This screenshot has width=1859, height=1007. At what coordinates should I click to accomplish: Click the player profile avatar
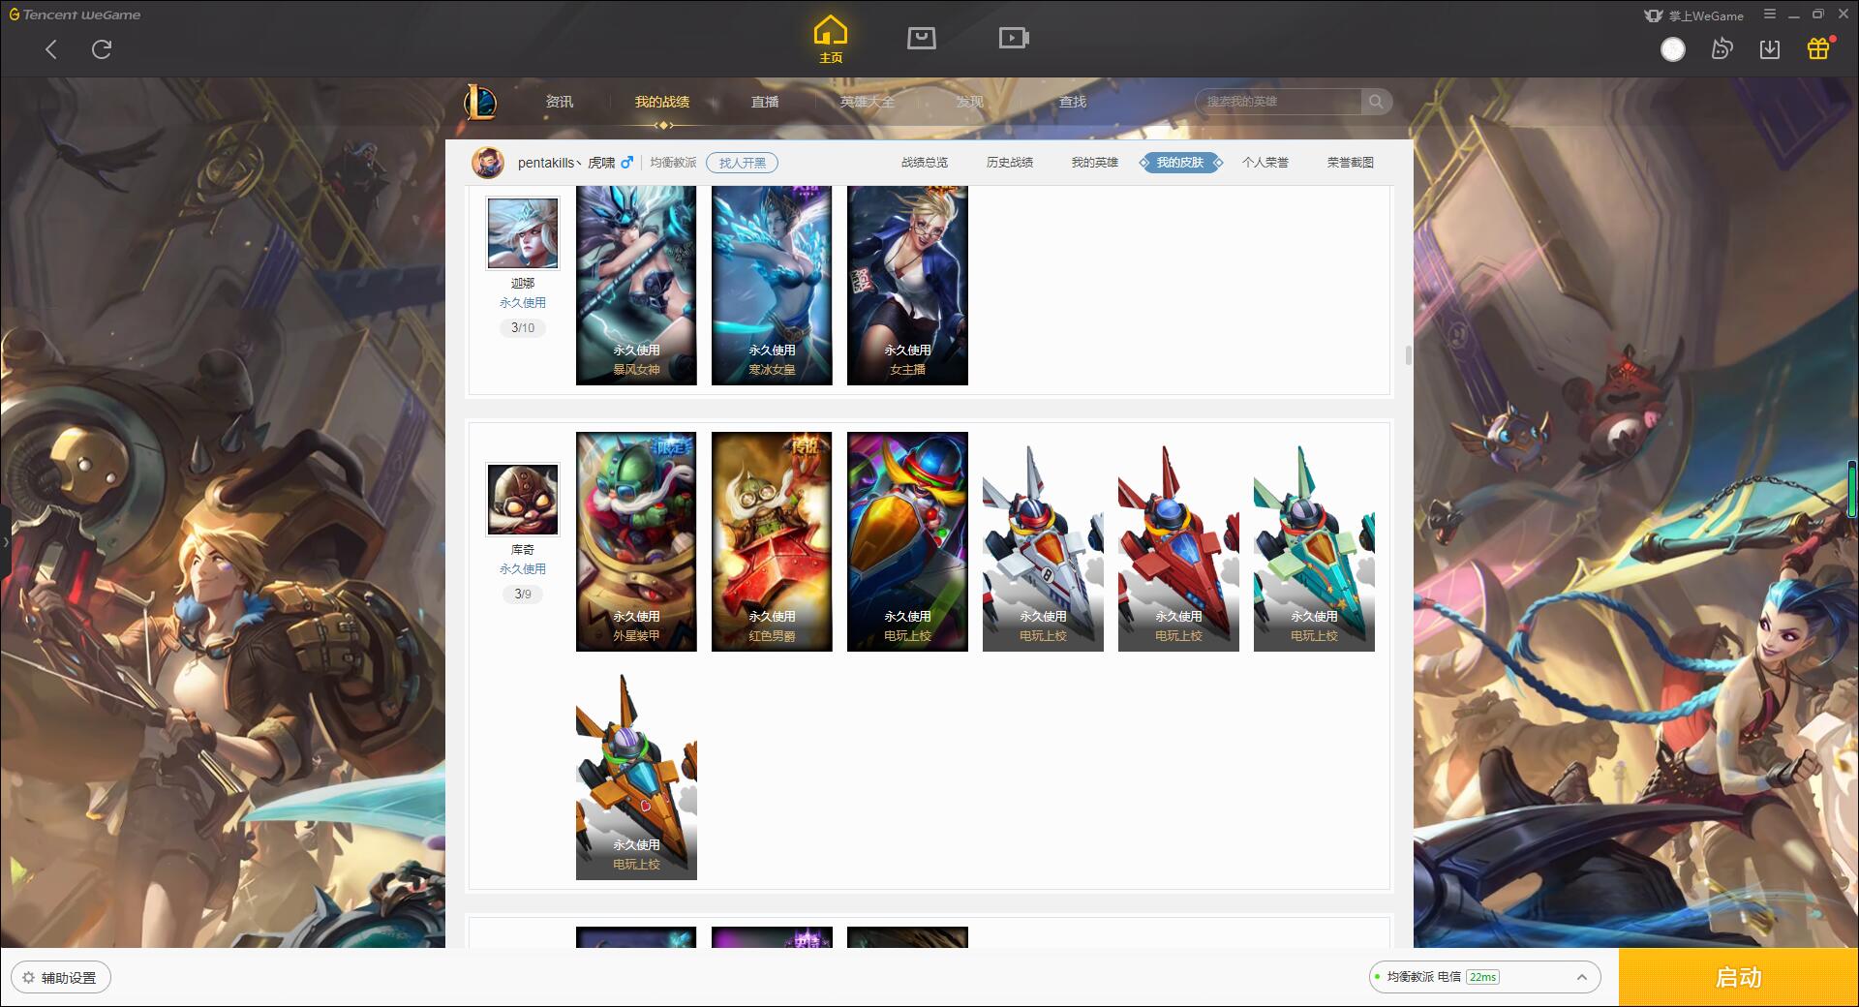click(x=488, y=163)
